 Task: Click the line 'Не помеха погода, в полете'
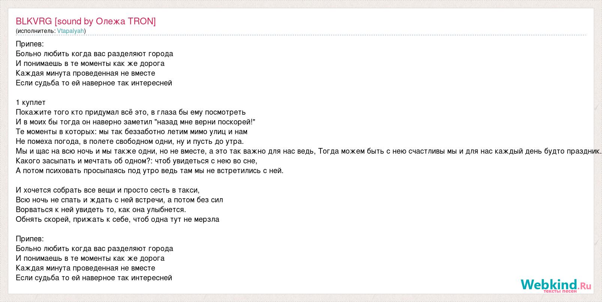coord(130,141)
